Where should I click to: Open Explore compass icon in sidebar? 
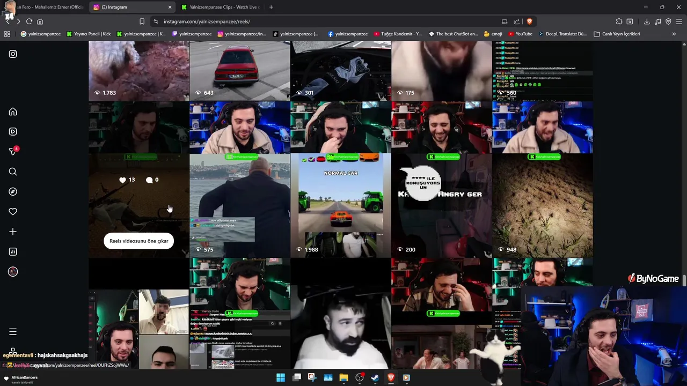13,191
